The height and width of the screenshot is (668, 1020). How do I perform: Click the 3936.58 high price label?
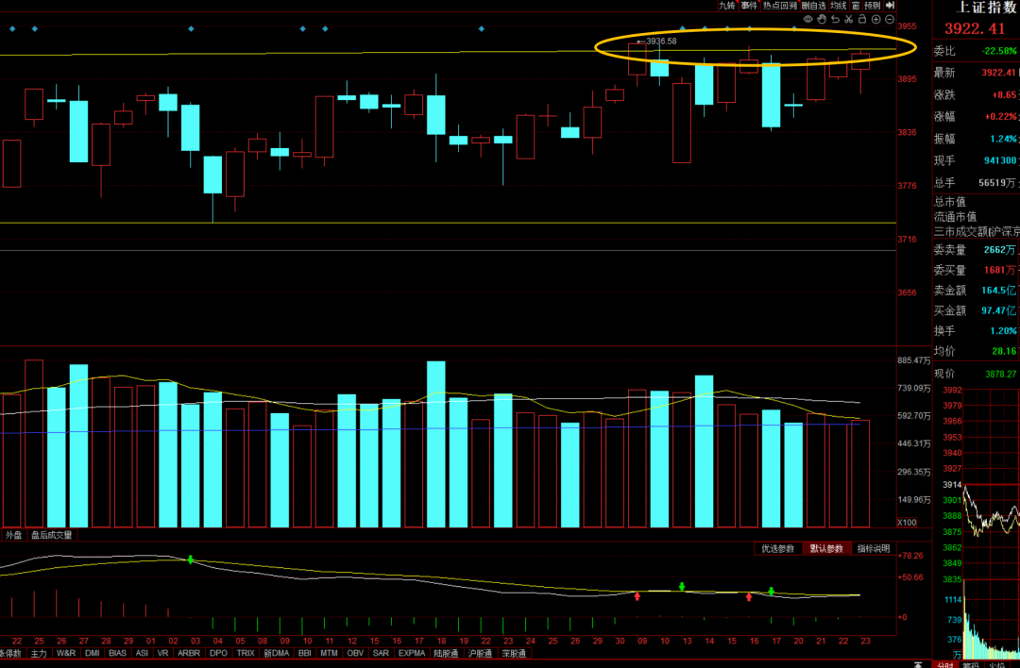point(661,42)
